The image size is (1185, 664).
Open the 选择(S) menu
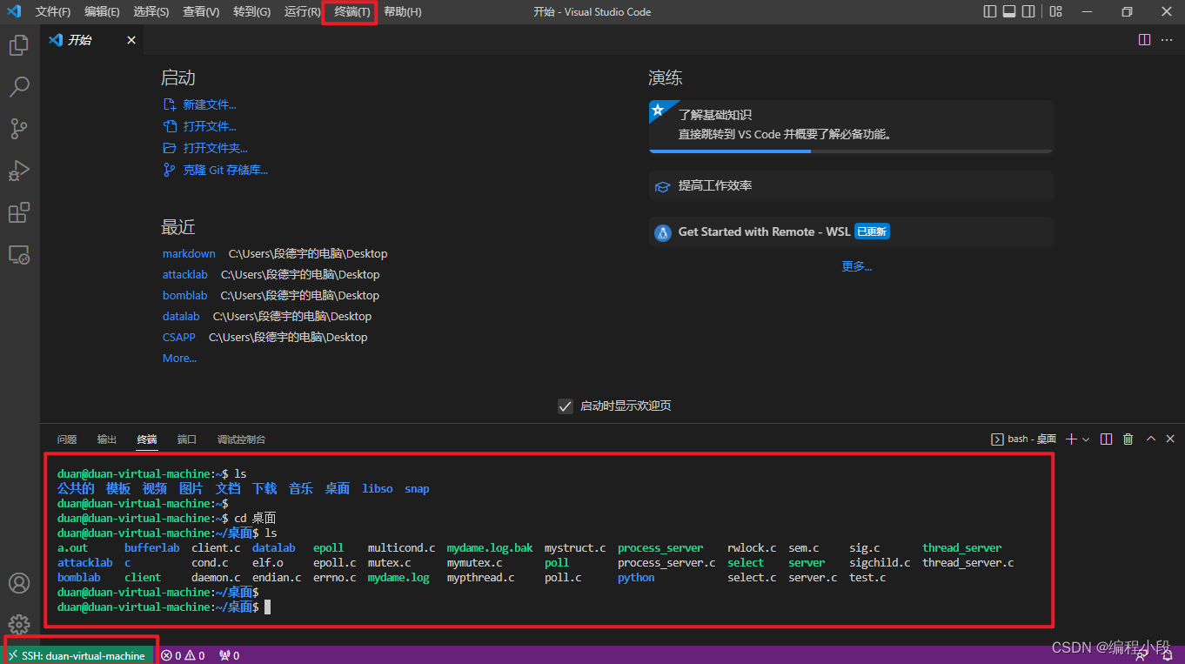pyautogui.click(x=151, y=11)
